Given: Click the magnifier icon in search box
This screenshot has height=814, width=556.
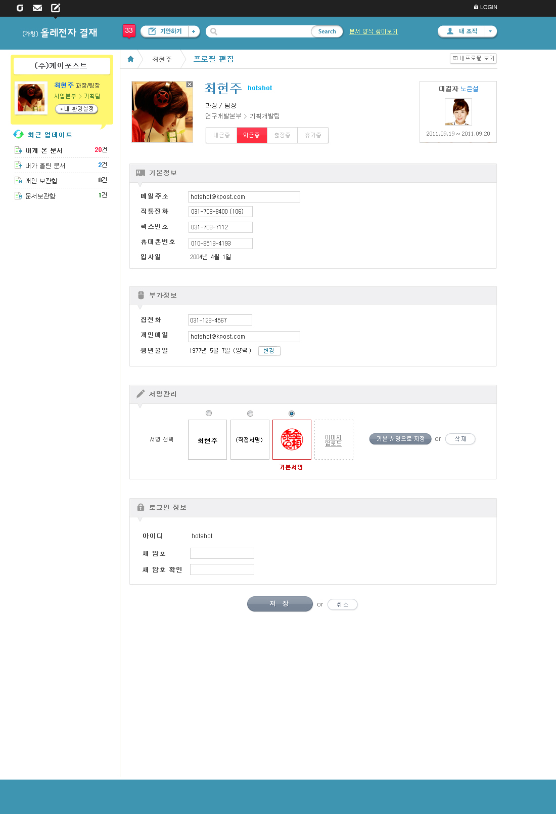Looking at the screenshot, I should [x=214, y=31].
